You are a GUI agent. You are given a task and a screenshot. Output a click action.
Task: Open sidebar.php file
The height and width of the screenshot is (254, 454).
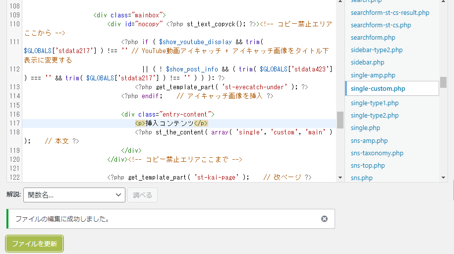pos(367,63)
